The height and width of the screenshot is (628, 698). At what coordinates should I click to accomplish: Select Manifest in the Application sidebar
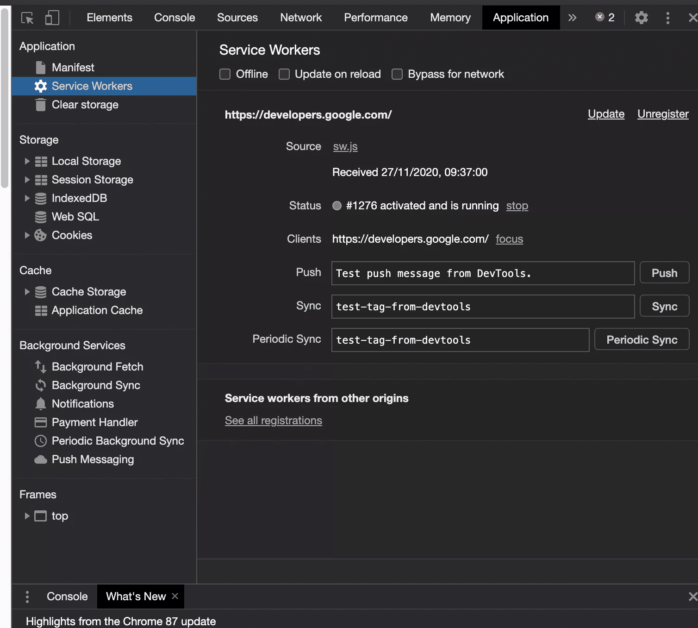pos(104,68)
